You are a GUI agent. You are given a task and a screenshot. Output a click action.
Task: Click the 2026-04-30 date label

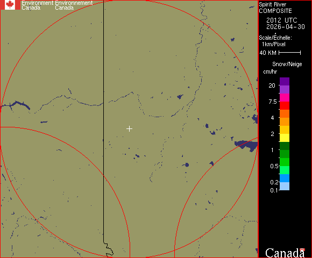(286, 27)
